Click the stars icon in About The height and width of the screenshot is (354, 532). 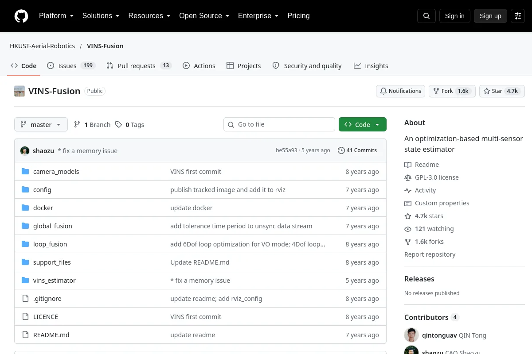[x=408, y=216]
